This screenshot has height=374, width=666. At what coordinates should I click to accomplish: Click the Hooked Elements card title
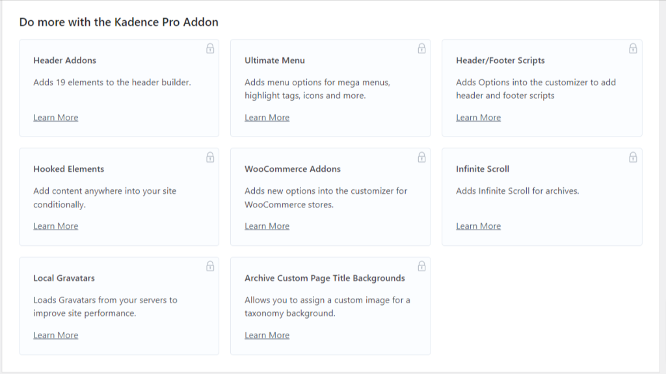[x=68, y=168]
